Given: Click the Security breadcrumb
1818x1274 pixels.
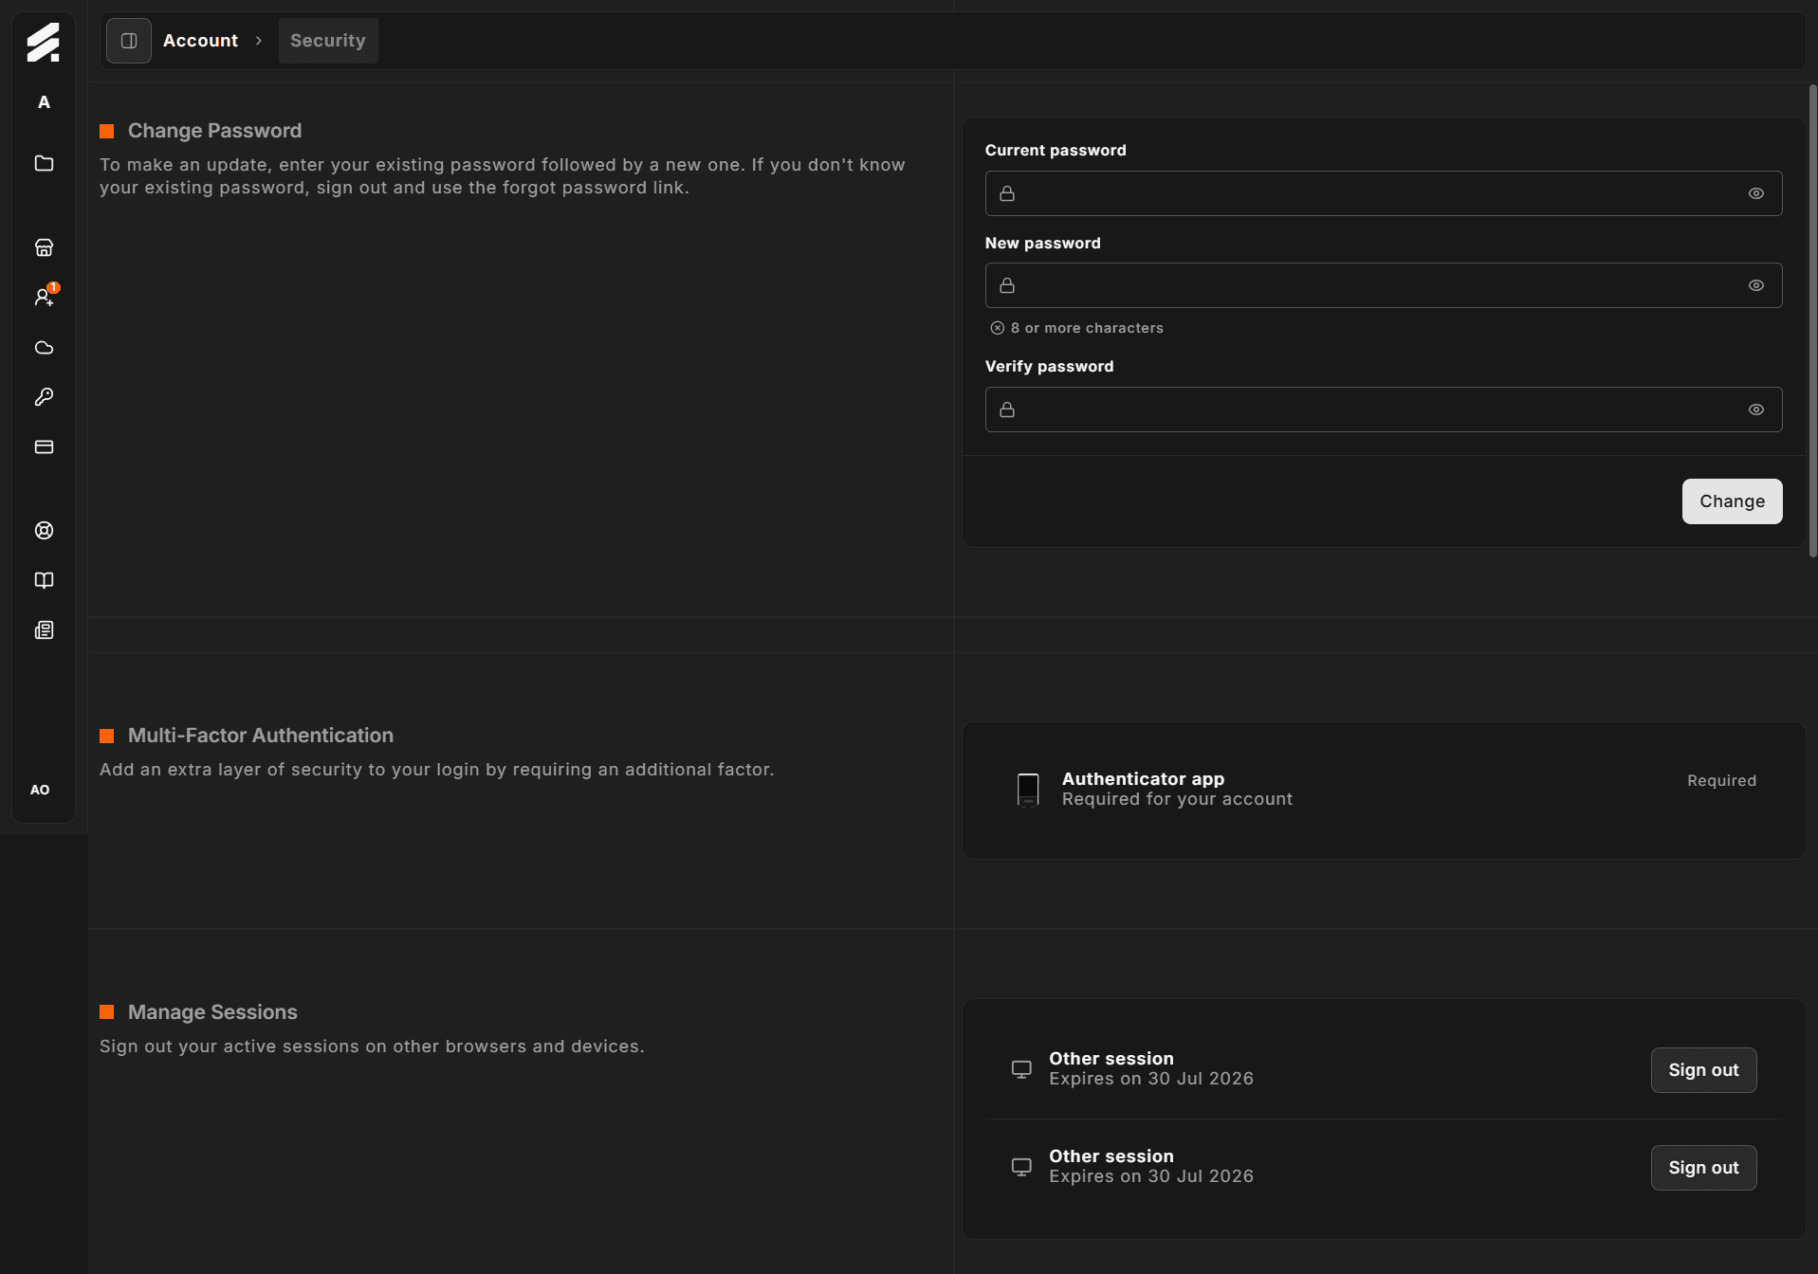Looking at the screenshot, I should pos(328,41).
